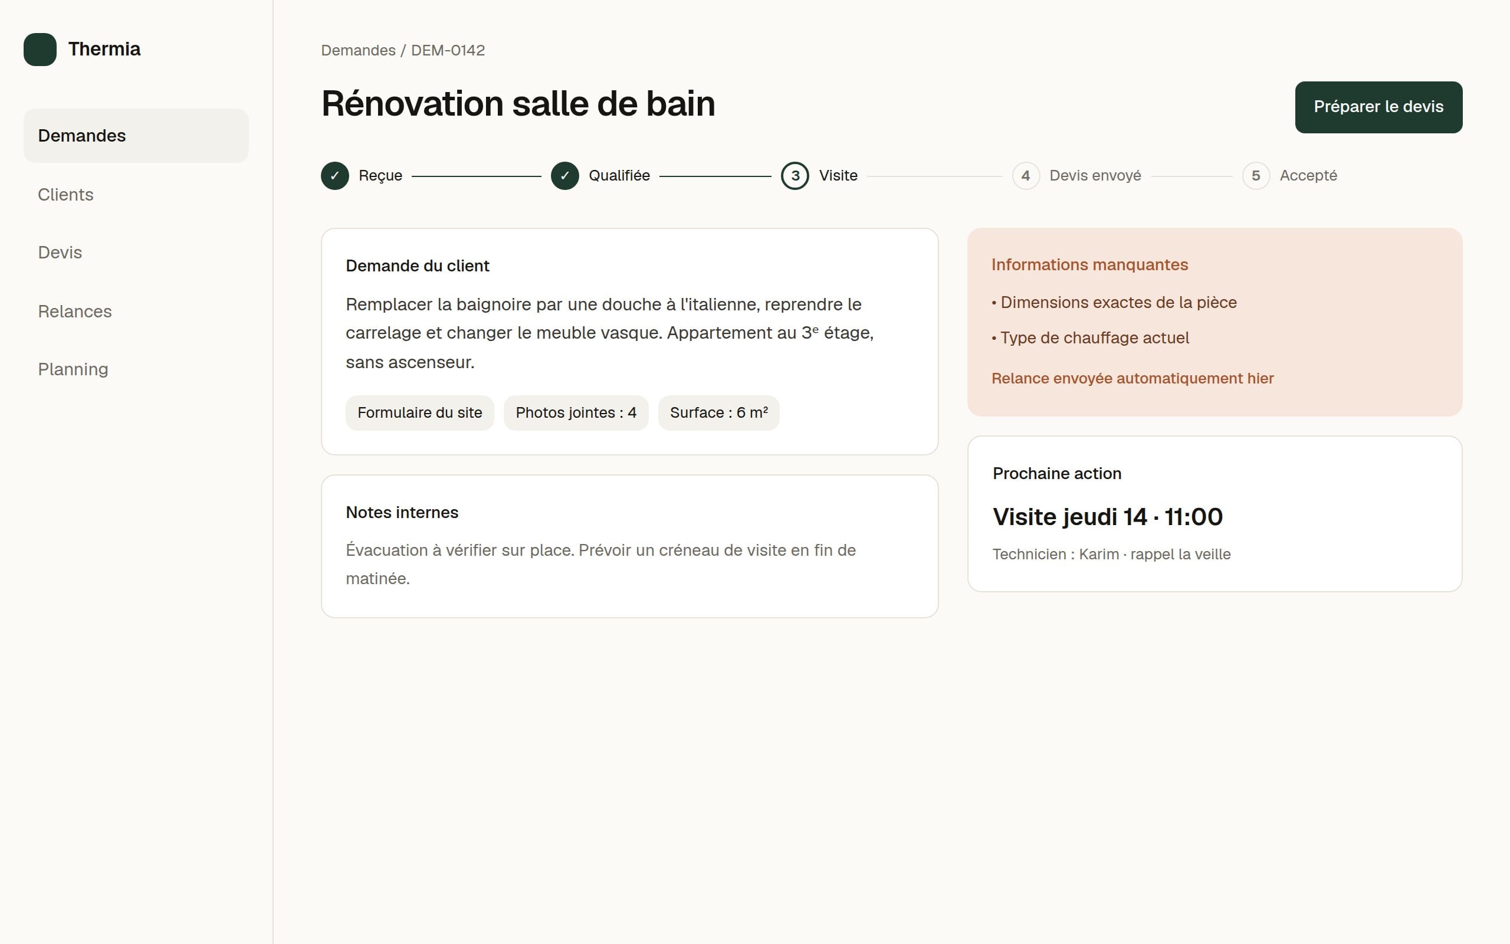
Task: Click the Évacuation à vérifier note text
Action: (x=601, y=565)
